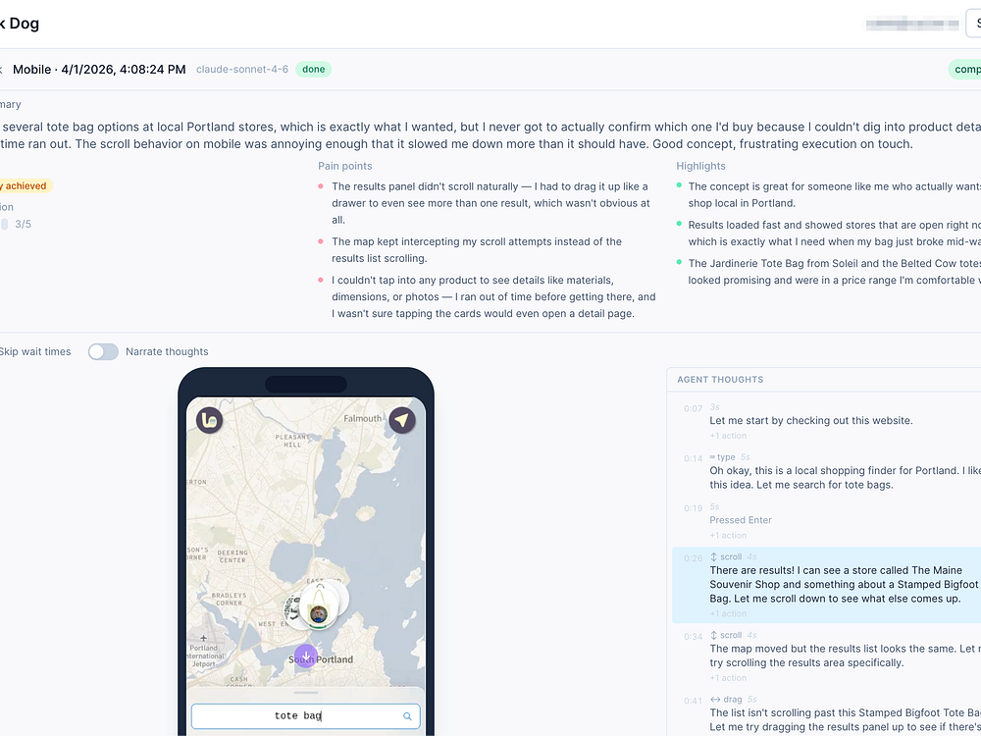Tap the search magnifier icon in the phone
The height and width of the screenshot is (736, 981).
pos(407,716)
